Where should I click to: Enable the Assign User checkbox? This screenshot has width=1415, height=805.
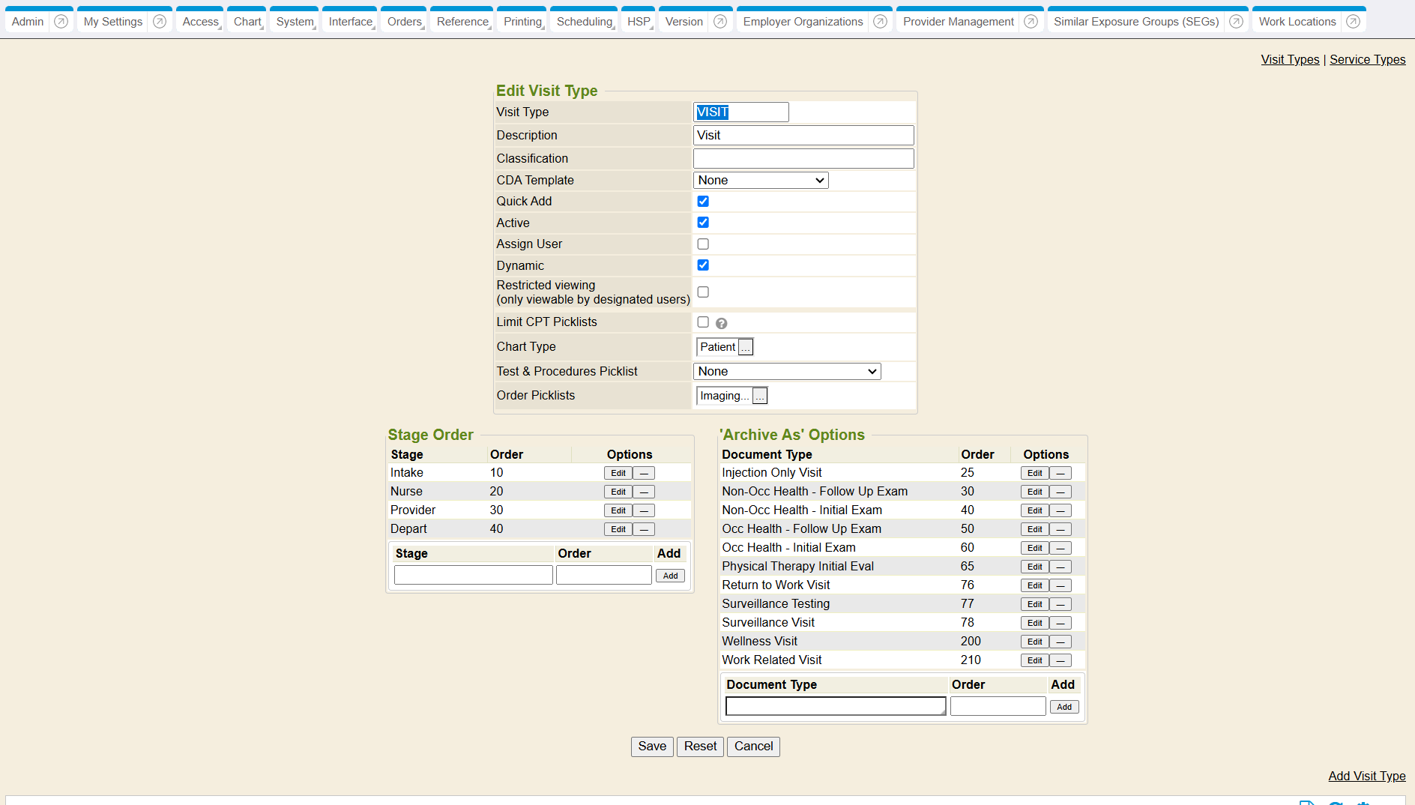(703, 244)
